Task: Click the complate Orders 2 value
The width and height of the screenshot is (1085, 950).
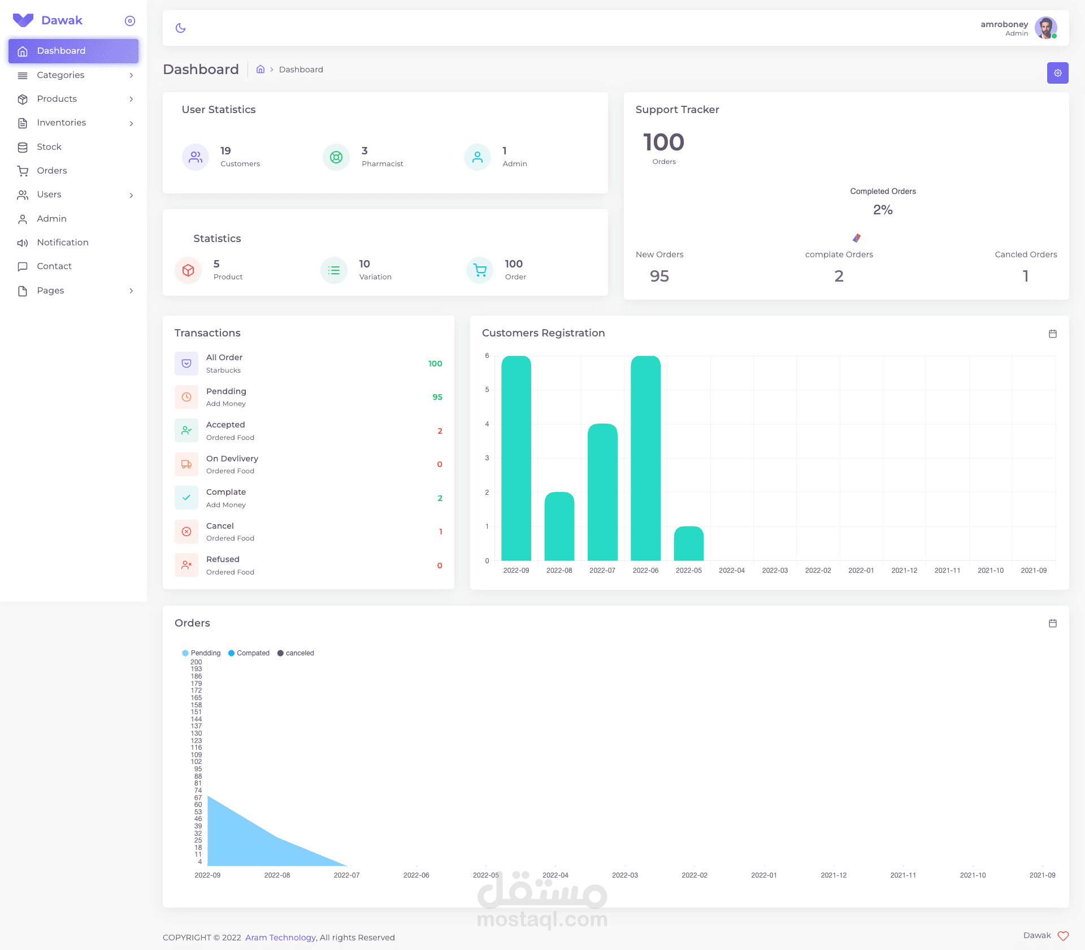Action: click(839, 276)
